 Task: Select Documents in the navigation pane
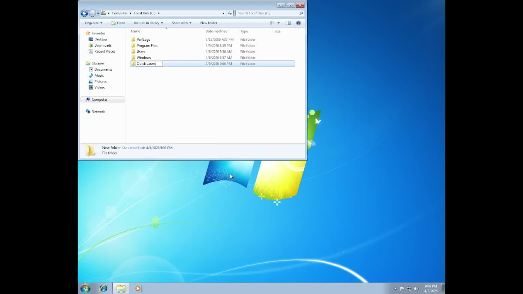[103, 69]
